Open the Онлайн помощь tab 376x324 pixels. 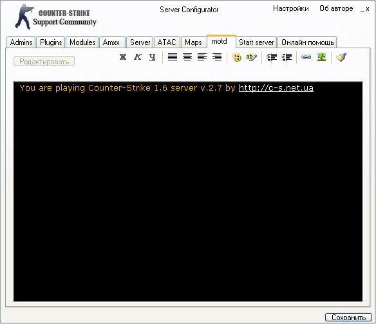click(x=308, y=42)
